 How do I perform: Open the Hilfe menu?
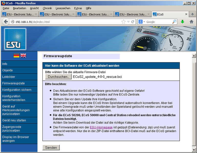pos(89,8)
